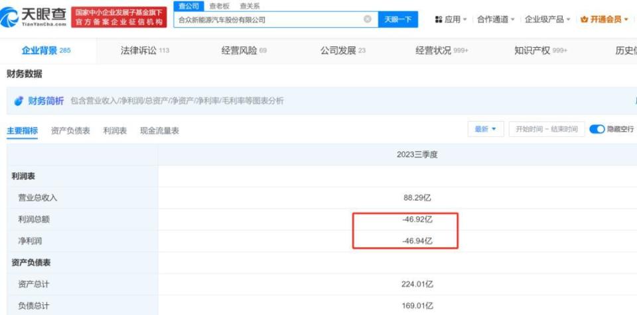Expand the 合作通道 menu
The height and width of the screenshot is (315, 637).
(x=496, y=19)
